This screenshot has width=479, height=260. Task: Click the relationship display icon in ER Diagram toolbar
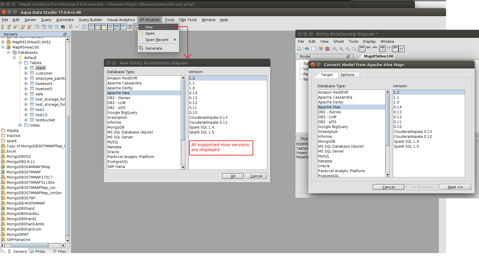(x=402, y=49)
